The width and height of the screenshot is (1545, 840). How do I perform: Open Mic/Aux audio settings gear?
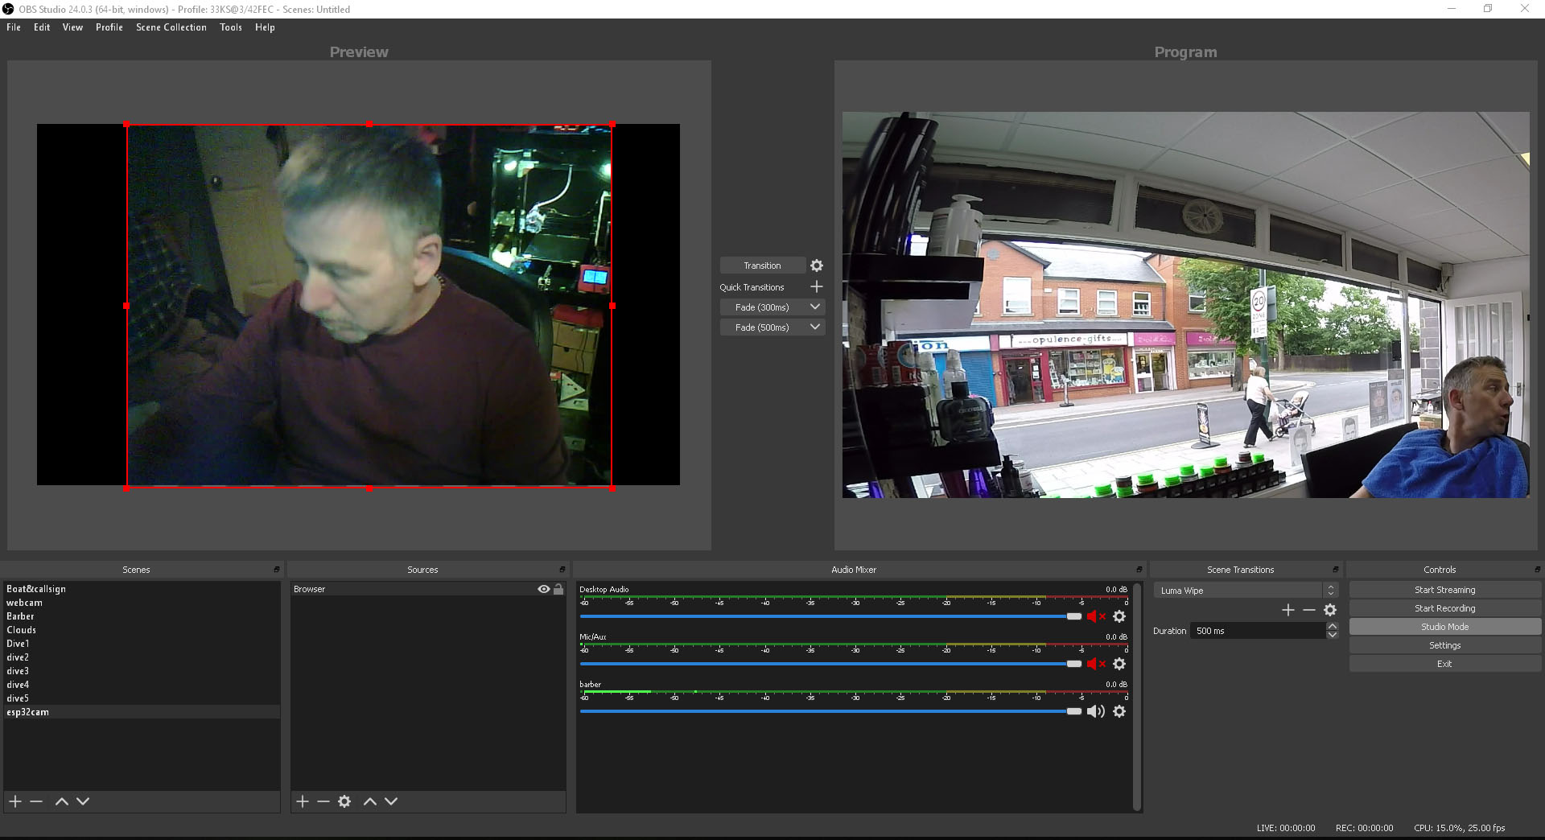[1119, 664]
